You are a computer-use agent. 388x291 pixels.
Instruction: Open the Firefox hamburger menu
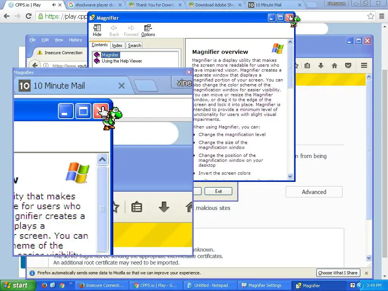[364, 65]
